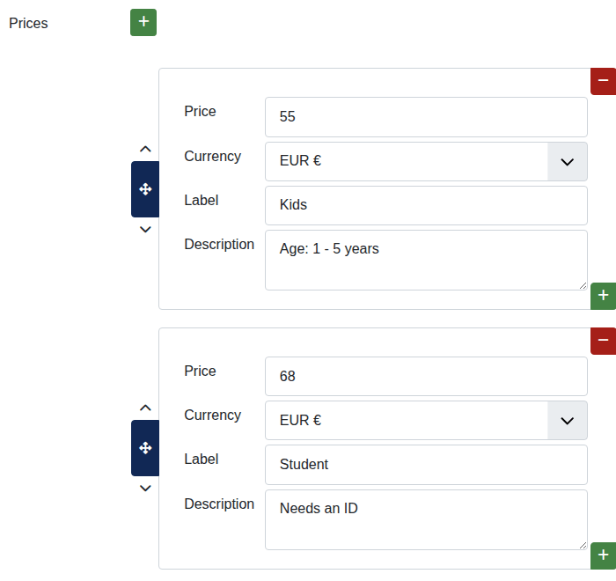This screenshot has width=616, height=581.
Task: Click the move handle of Student price
Action: coord(145,448)
